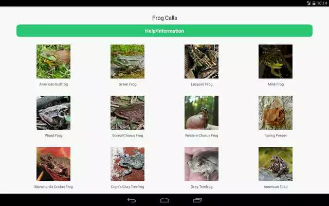
Task: Click the 'Spring Peeper' label
Action: pos(276,135)
